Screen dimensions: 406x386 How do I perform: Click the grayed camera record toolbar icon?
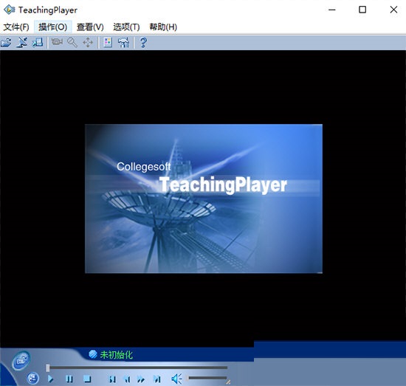(57, 42)
